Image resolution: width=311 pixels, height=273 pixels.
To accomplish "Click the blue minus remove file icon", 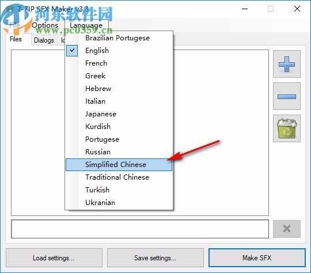I will pyautogui.click(x=287, y=96).
